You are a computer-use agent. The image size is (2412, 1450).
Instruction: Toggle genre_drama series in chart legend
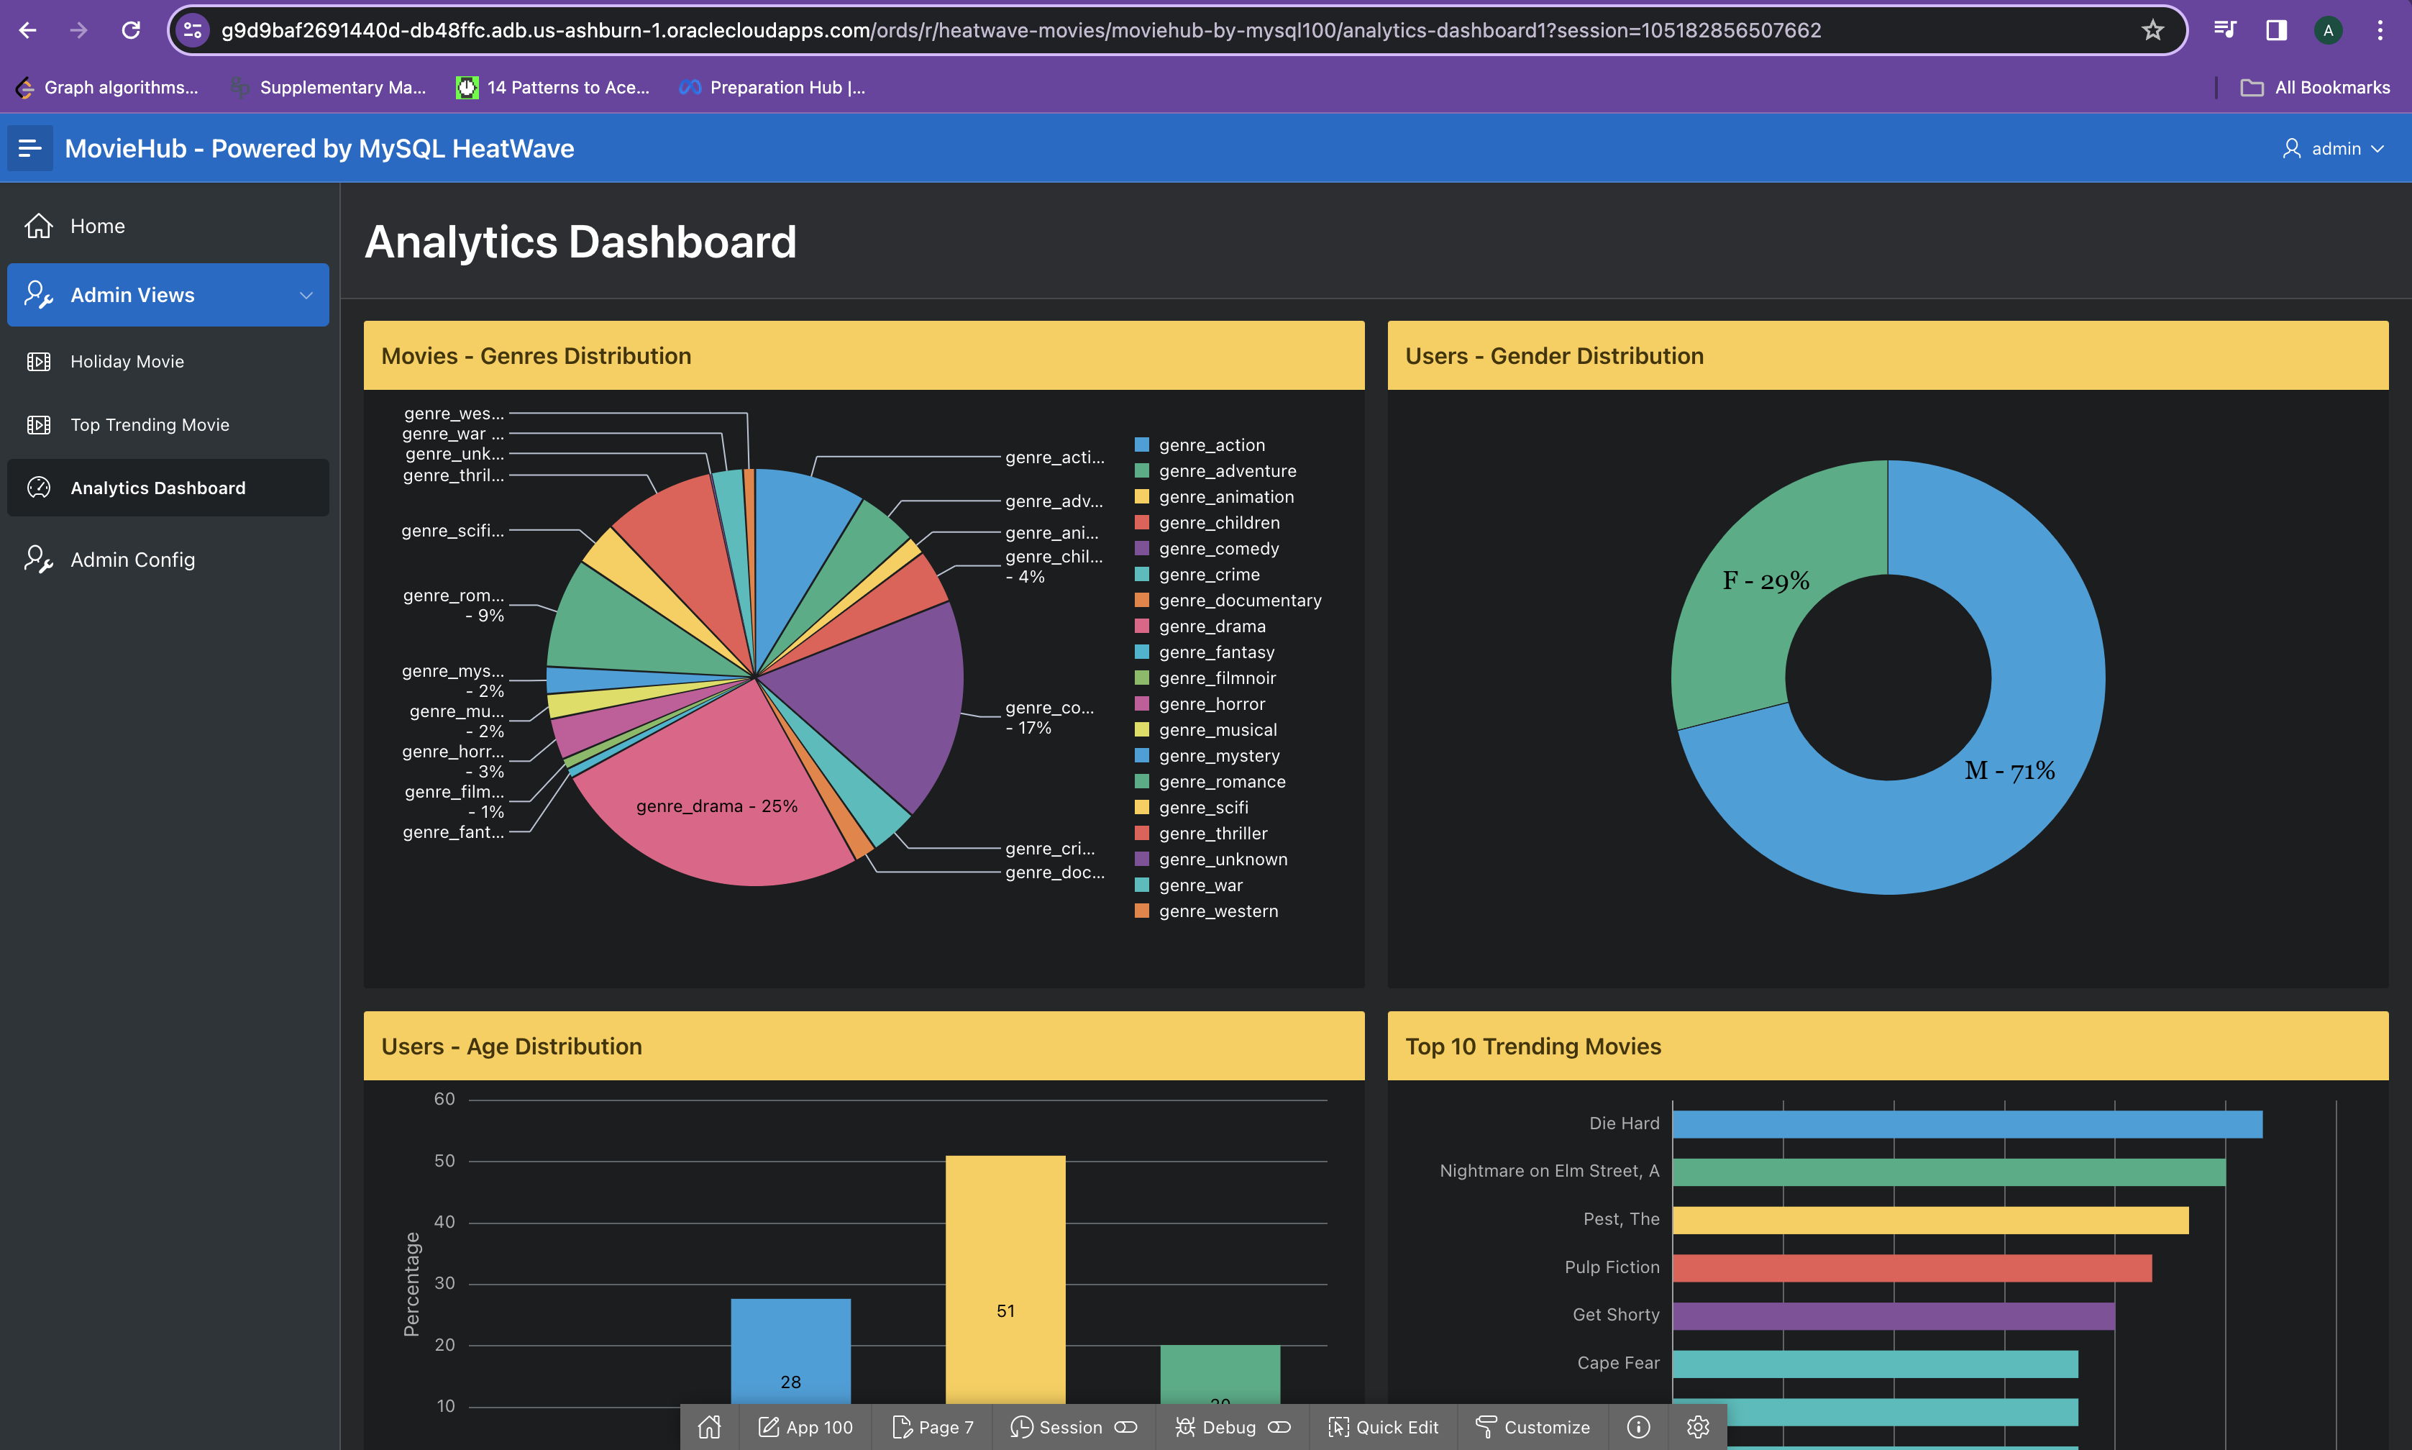coord(1211,626)
